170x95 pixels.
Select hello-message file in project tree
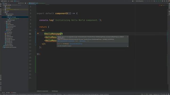[x=15, y=18]
